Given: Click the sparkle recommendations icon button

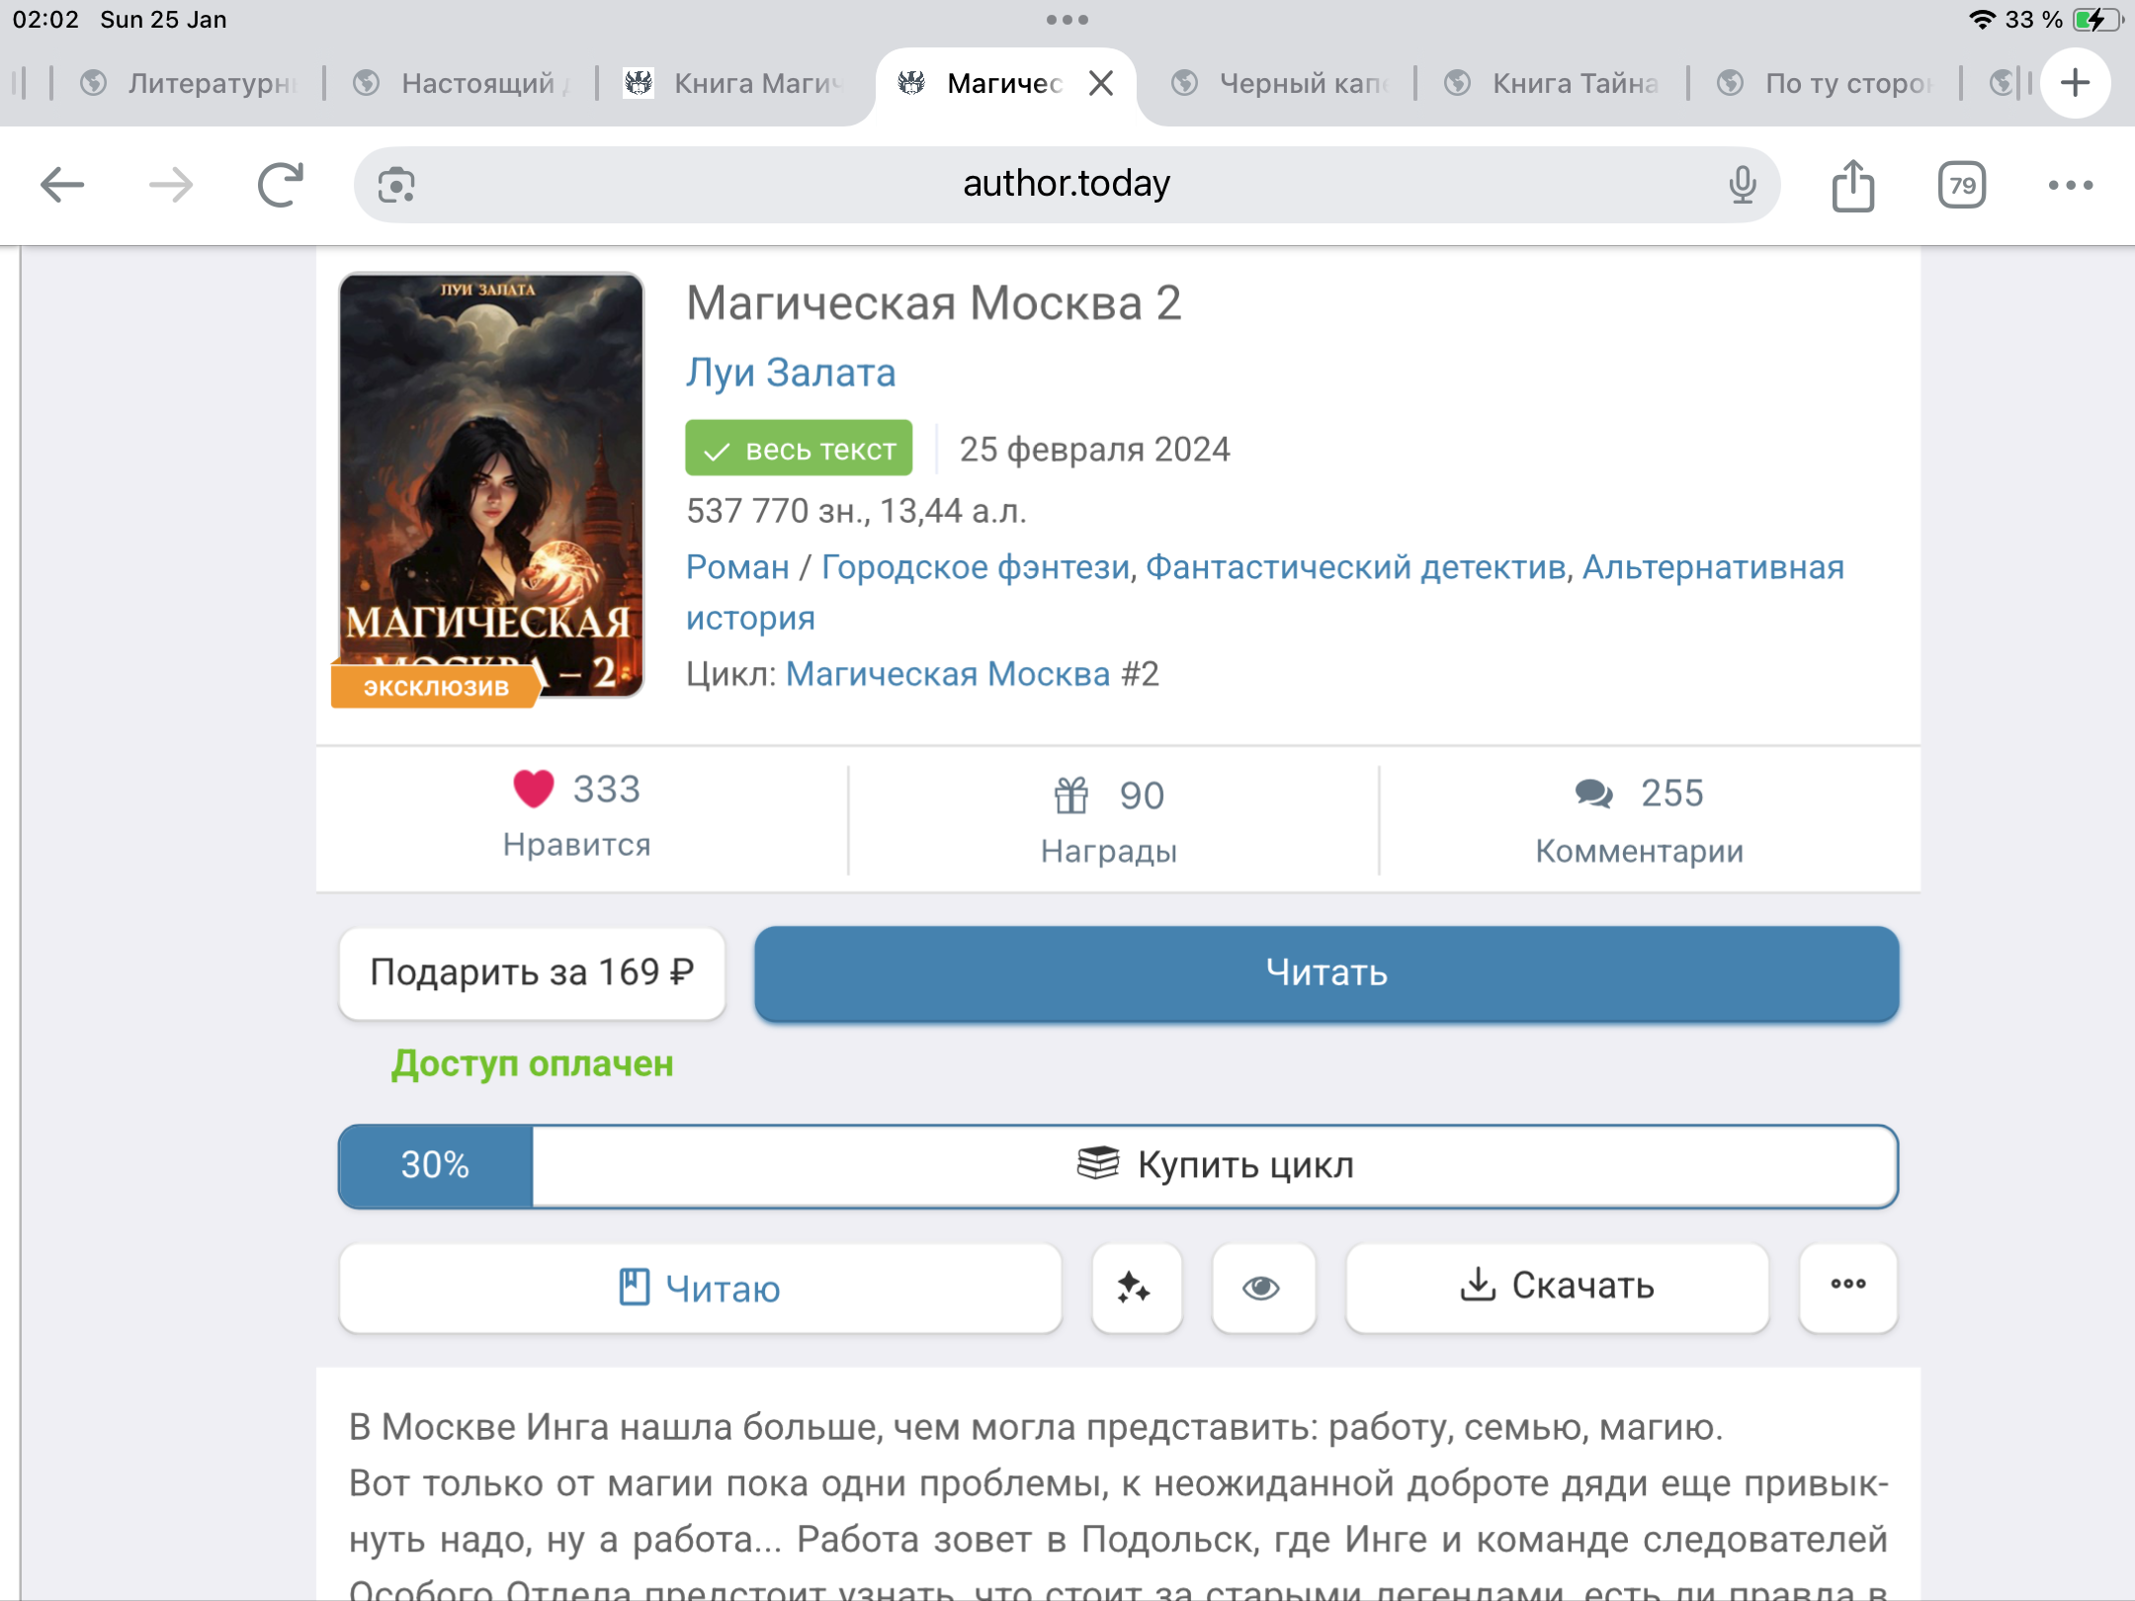Looking at the screenshot, I should (1136, 1288).
